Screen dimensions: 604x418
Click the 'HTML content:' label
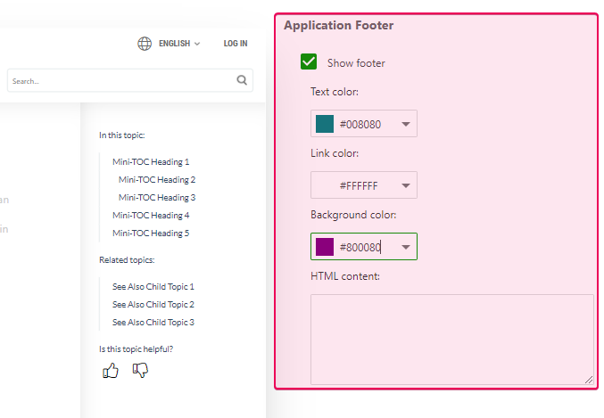[x=345, y=276]
